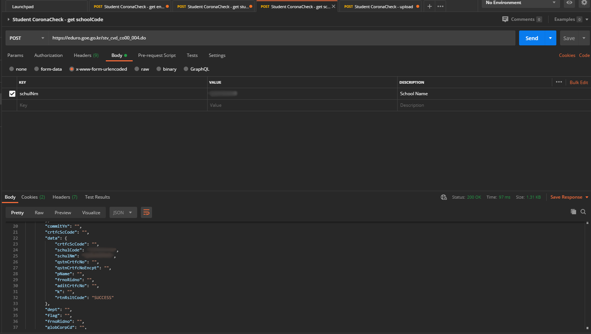
Task: Click the empty Key input field
Action: click(x=112, y=105)
